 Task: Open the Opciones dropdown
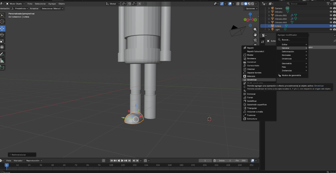tap(251, 9)
